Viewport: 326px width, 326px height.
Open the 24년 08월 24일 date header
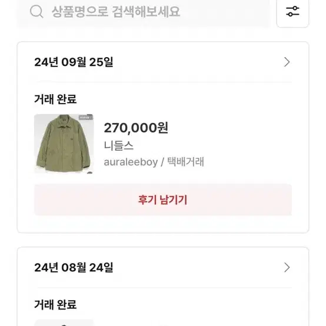click(x=74, y=267)
